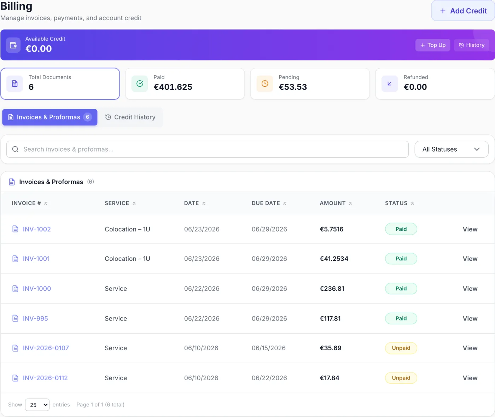Sort by Amount column arrows

350,203
